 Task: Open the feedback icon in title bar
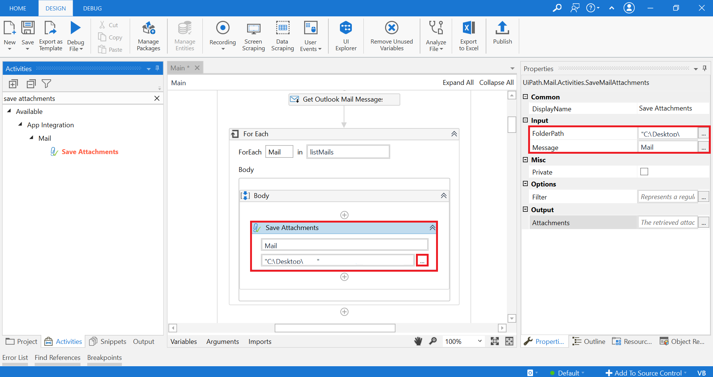coord(575,8)
